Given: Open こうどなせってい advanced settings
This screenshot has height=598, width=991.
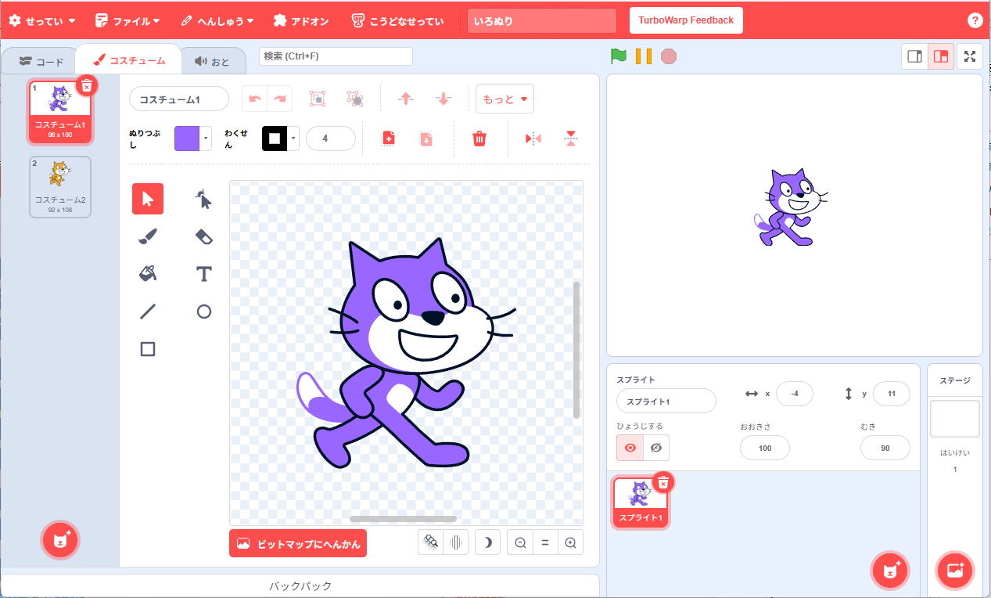Looking at the screenshot, I should click(397, 20).
